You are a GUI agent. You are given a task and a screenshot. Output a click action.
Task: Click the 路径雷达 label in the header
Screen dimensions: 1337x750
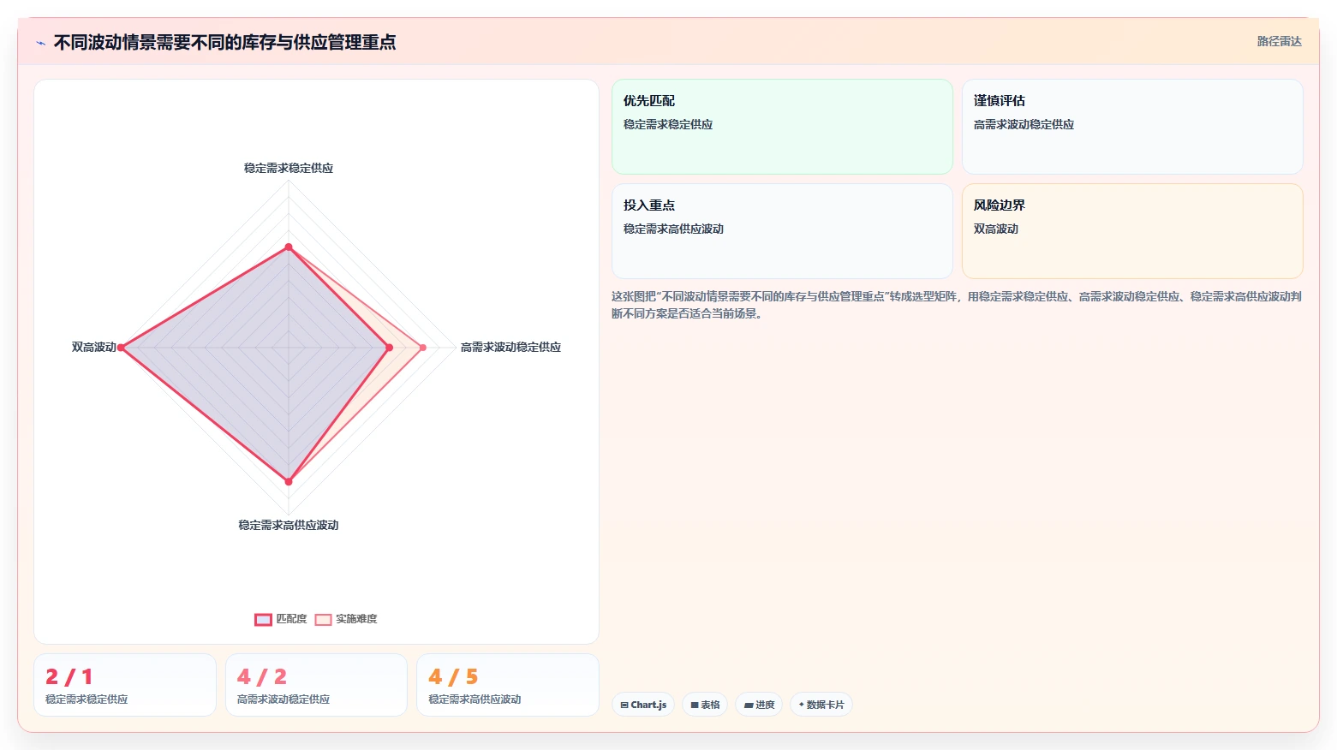(1279, 41)
